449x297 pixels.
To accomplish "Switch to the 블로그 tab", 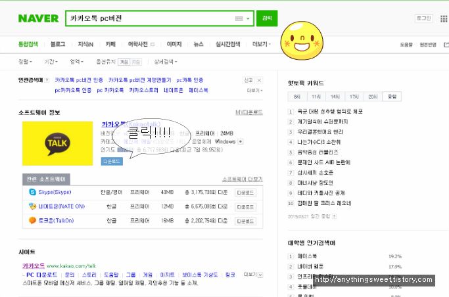I will pos(58,44).
